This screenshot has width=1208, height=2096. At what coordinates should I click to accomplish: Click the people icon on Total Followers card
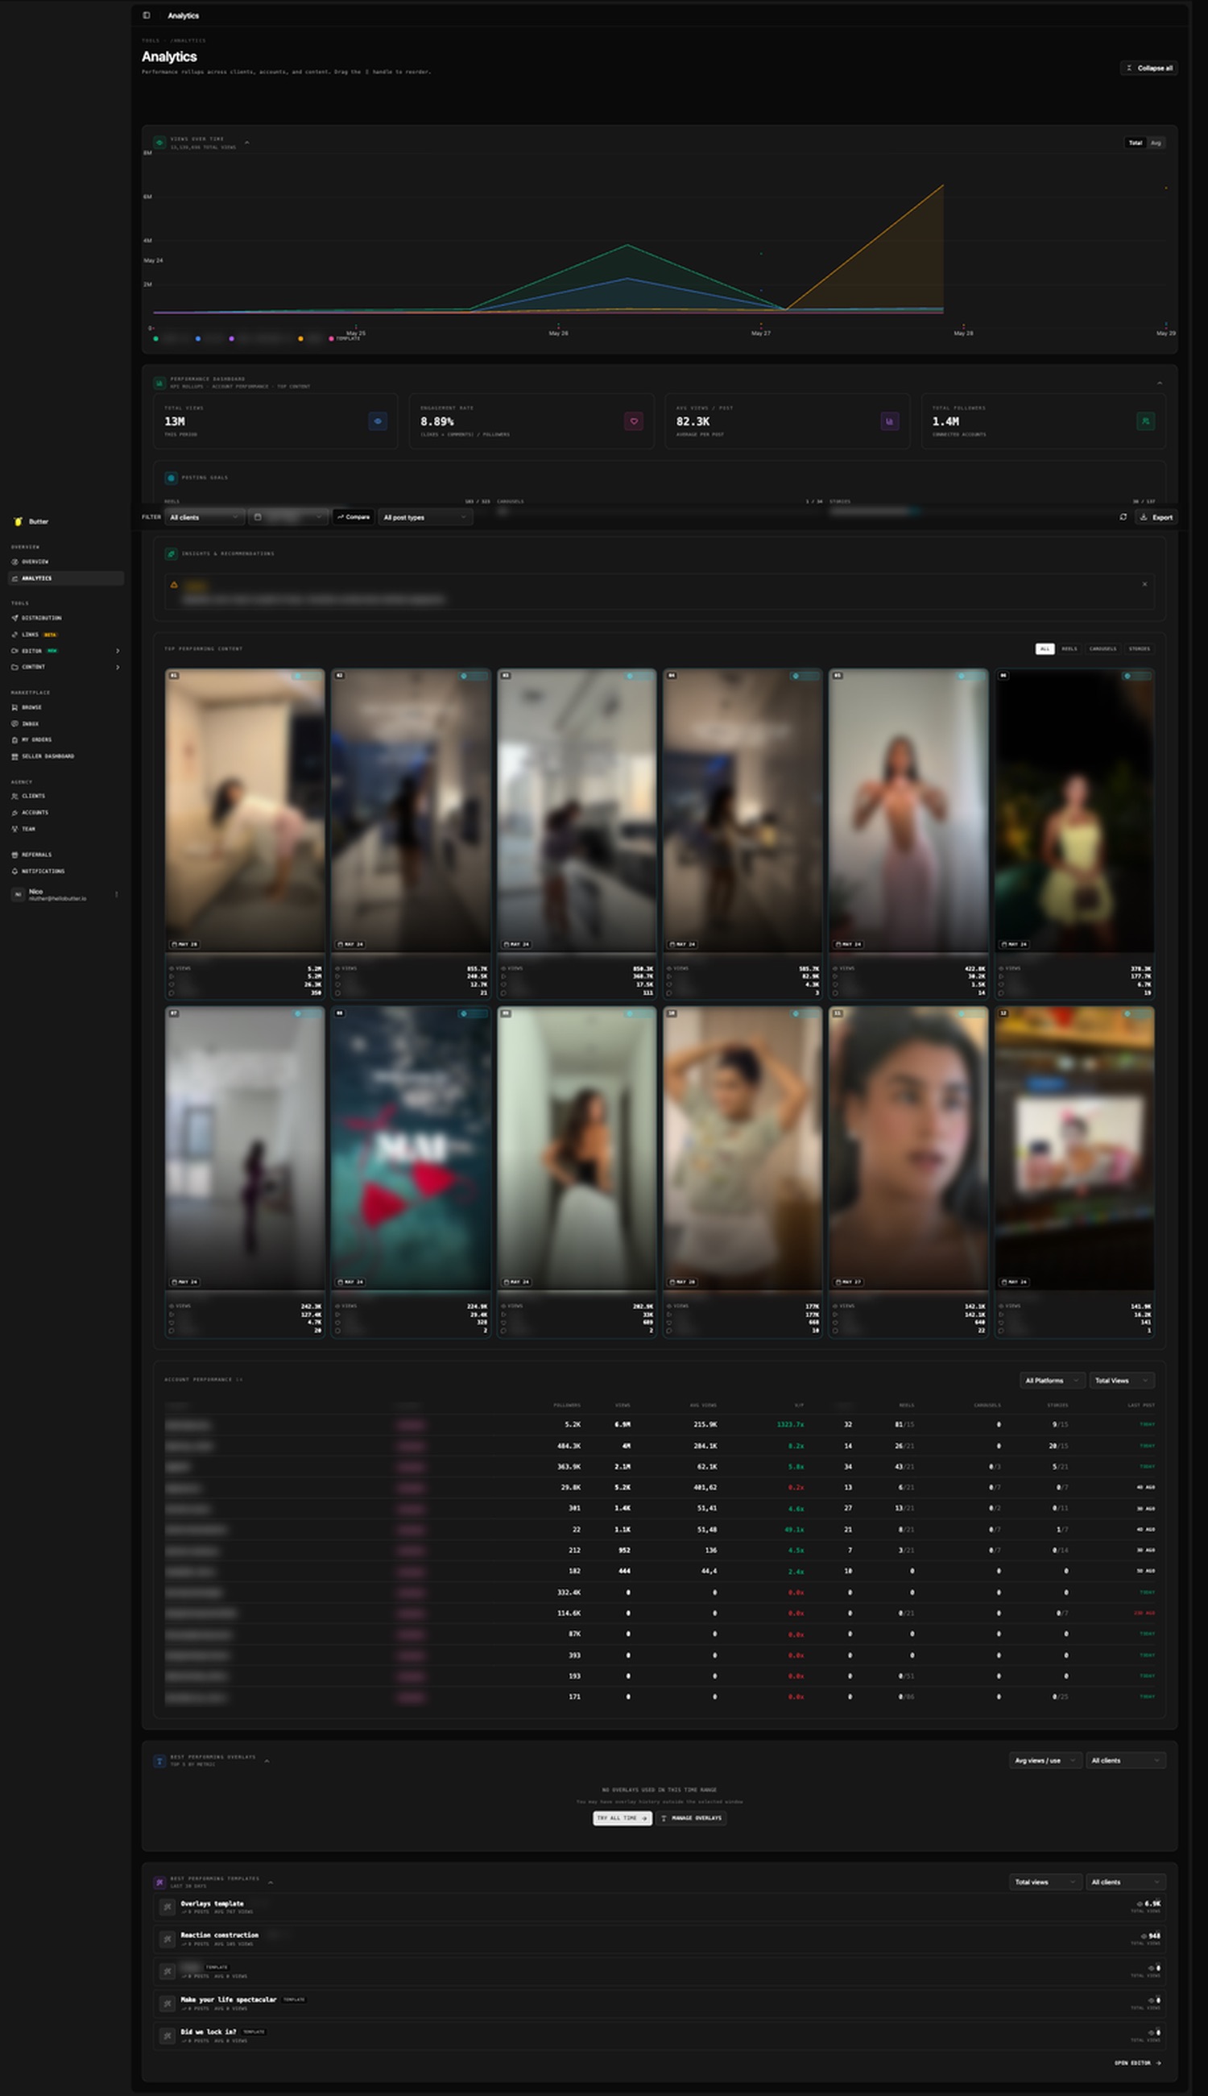click(1146, 421)
